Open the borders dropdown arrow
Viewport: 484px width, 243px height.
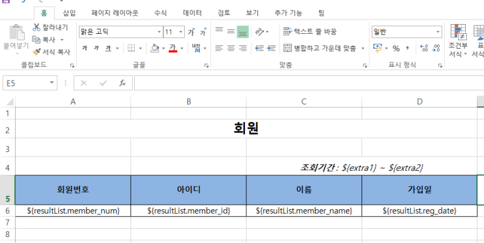pyautogui.click(x=141, y=48)
